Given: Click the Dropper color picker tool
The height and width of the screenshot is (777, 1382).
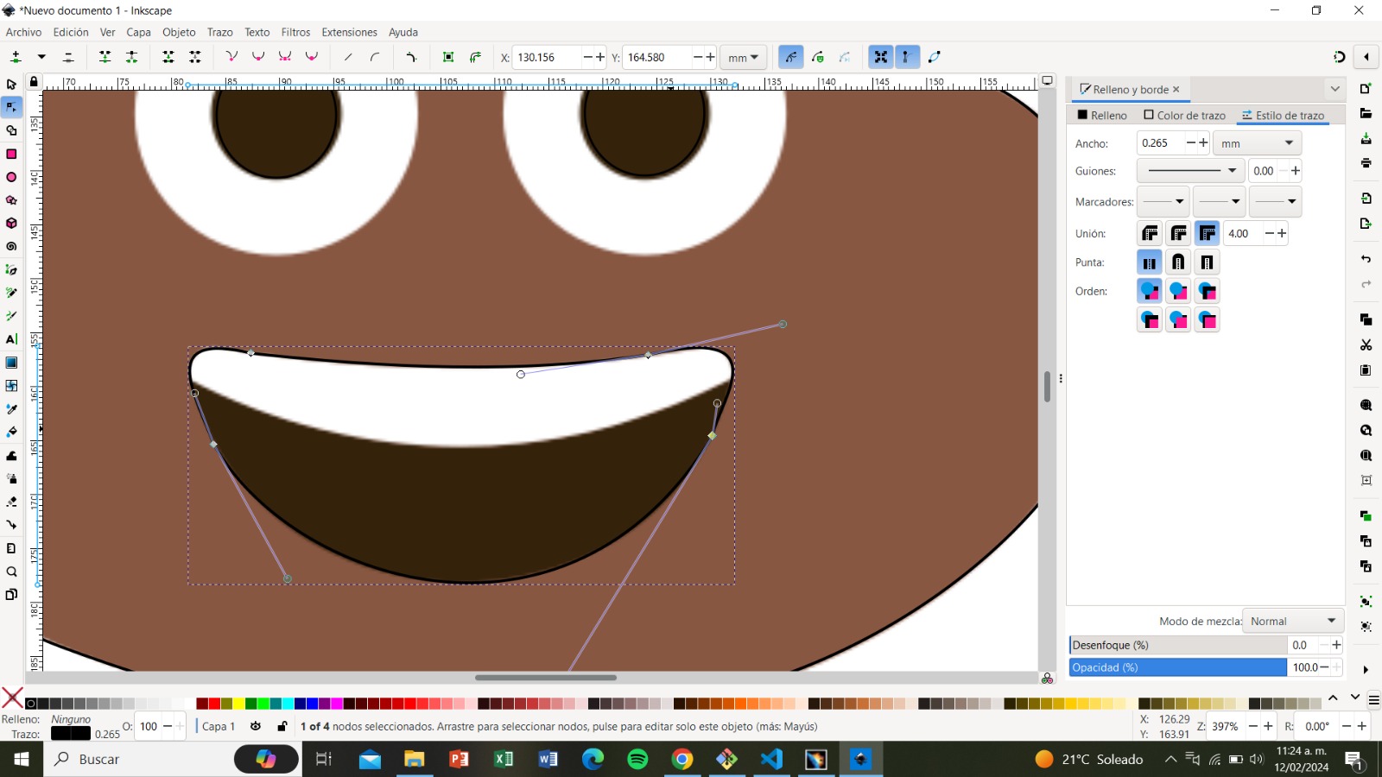Looking at the screenshot, I should click(11, 409).
